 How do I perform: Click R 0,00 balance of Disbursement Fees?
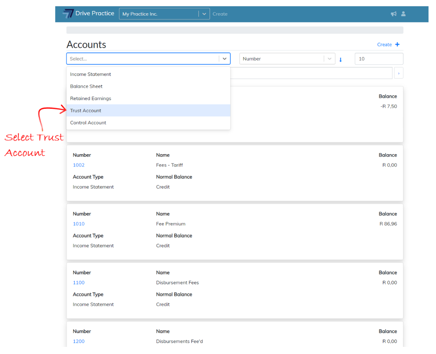pos(390,283)
